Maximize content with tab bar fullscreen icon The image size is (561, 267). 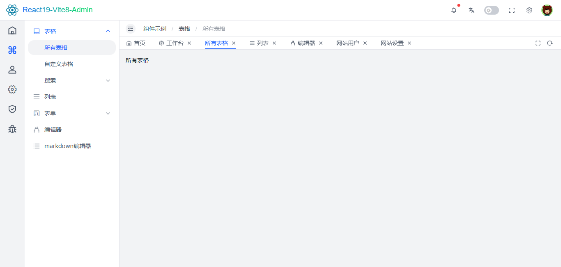point(538,43)
